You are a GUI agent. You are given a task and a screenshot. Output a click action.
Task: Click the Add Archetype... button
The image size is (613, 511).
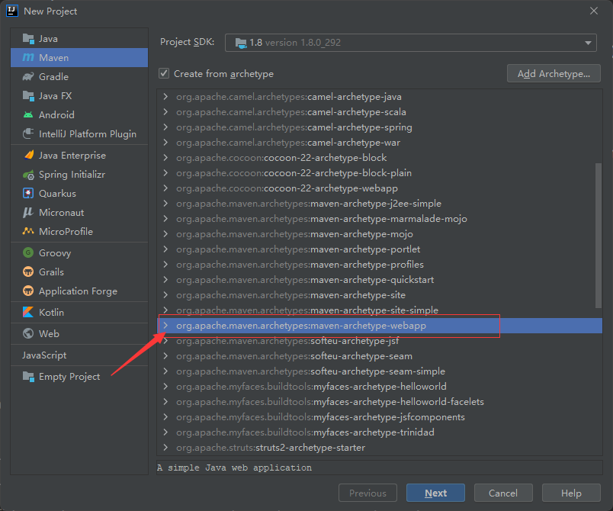click(x=554, y=73)
